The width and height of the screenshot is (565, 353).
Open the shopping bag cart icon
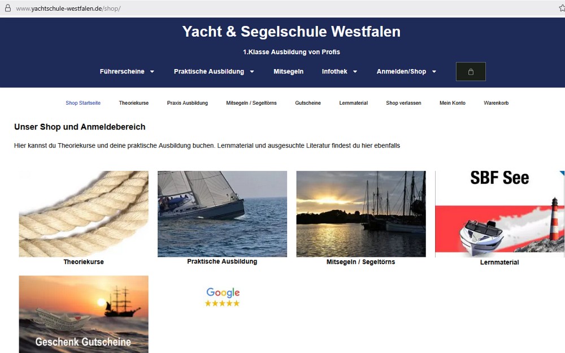click(x=471, y=71)
